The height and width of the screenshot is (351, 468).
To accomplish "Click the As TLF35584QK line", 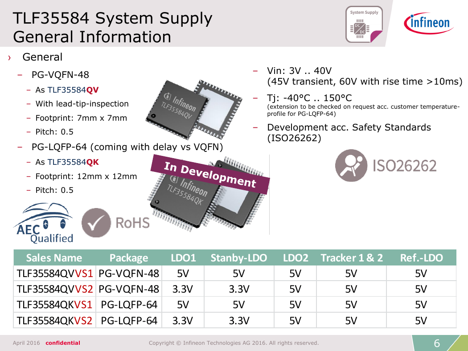I will click(x=67, y=162).
